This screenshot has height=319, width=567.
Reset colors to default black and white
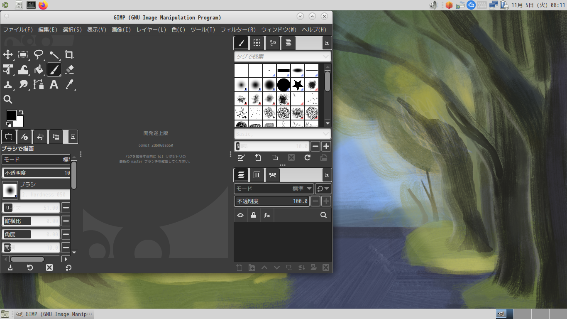point(9,124)
